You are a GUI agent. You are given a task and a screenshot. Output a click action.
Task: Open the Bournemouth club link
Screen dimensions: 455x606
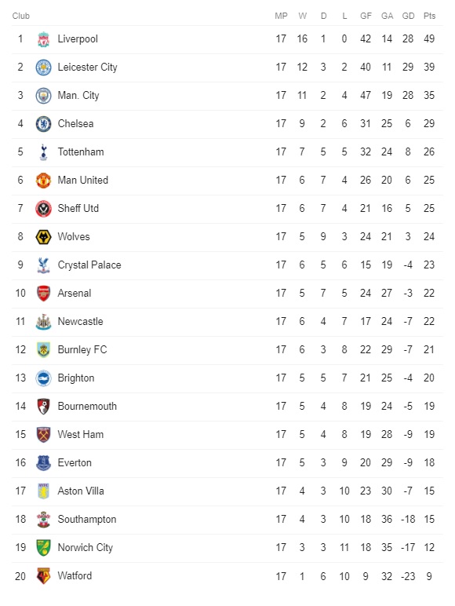point(87,406)
